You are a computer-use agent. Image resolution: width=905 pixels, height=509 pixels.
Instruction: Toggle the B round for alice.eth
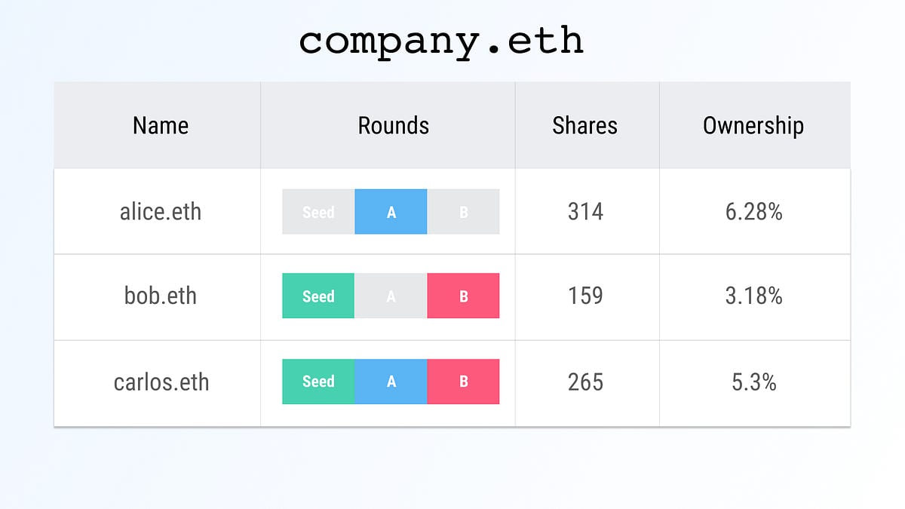coord(463,212)
